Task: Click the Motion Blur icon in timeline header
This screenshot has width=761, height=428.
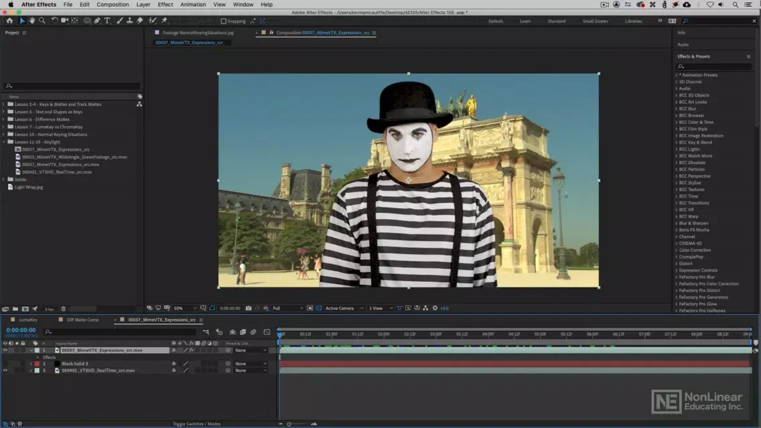Action: pos(253,332)
